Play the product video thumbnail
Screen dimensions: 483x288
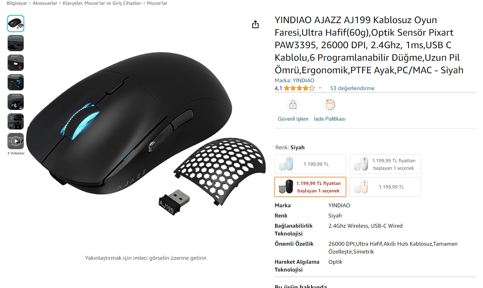(16, 141)
